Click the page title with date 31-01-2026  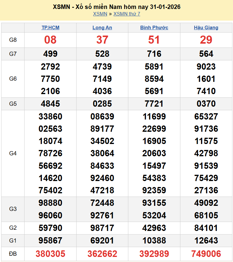point(116,7)
